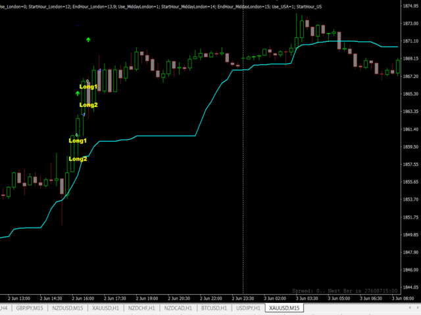Select the upper Long1 label on the chart
The image size is (421, 315).
(x=88, y=87)
